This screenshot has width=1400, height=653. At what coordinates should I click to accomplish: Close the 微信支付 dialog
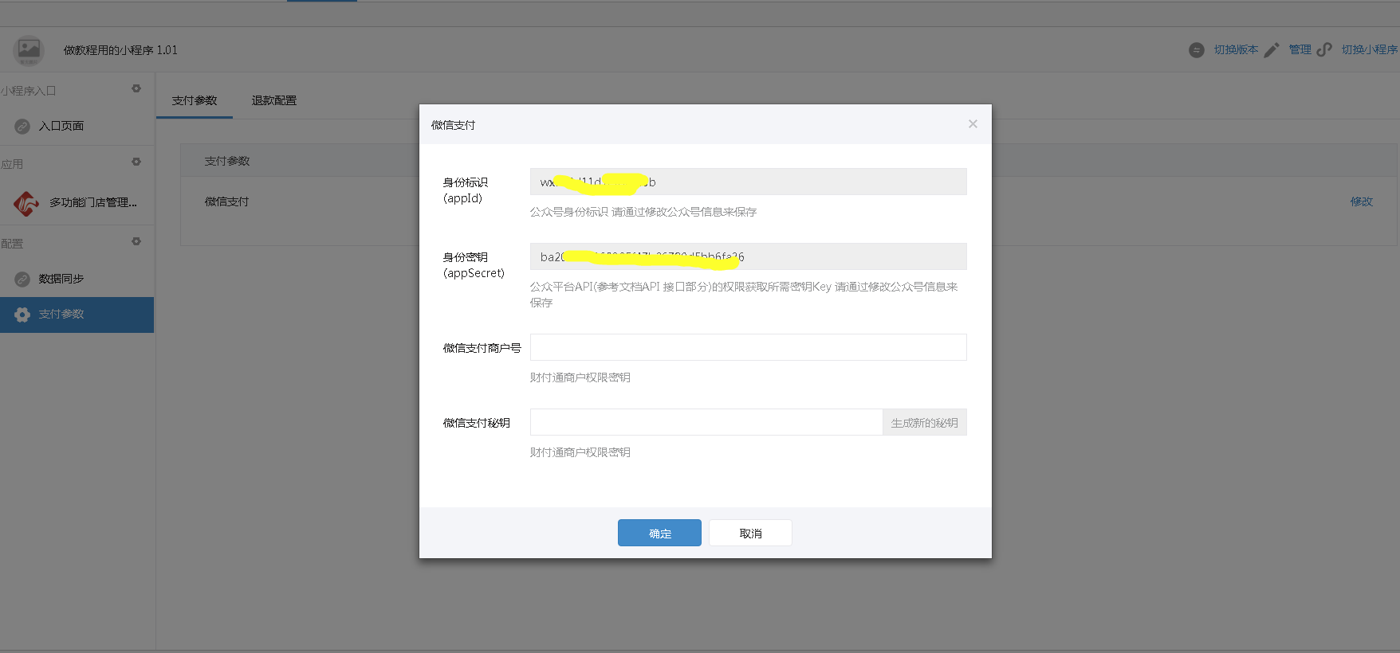973,124
